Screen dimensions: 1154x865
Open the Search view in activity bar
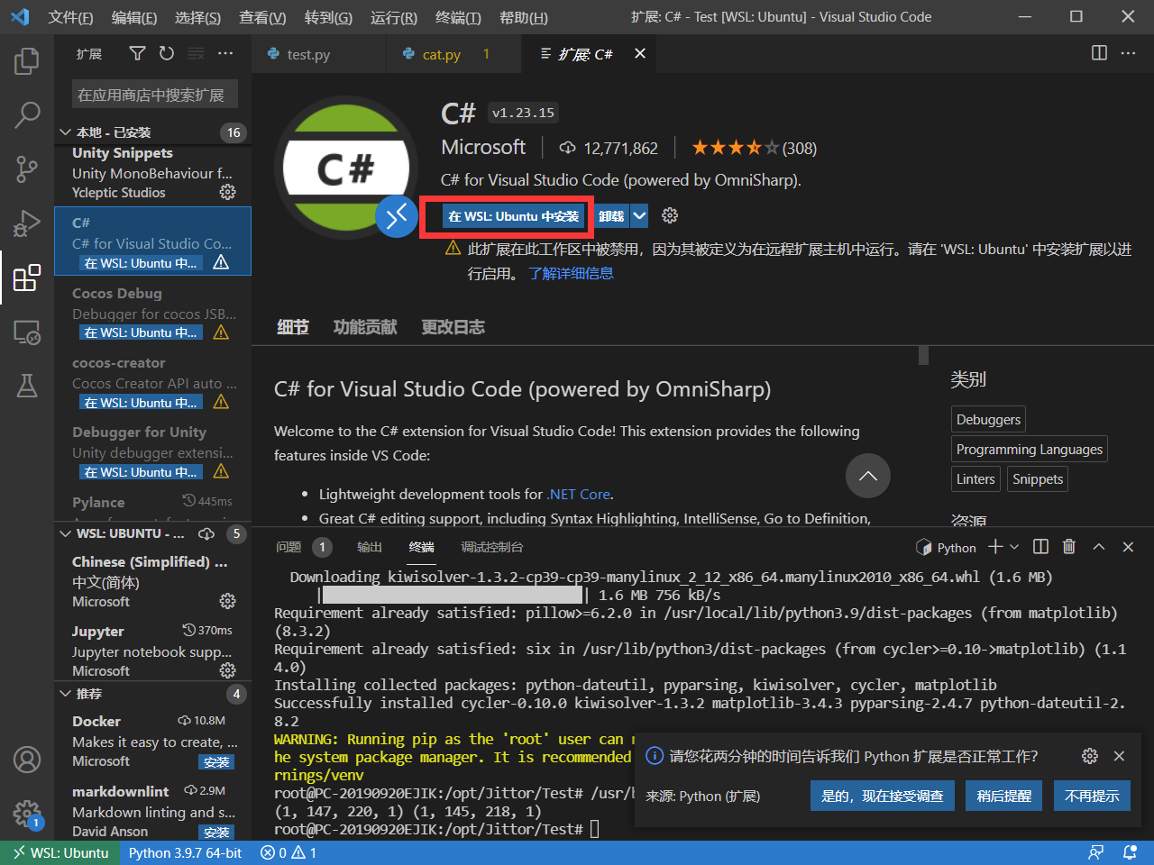click(27, 114)
